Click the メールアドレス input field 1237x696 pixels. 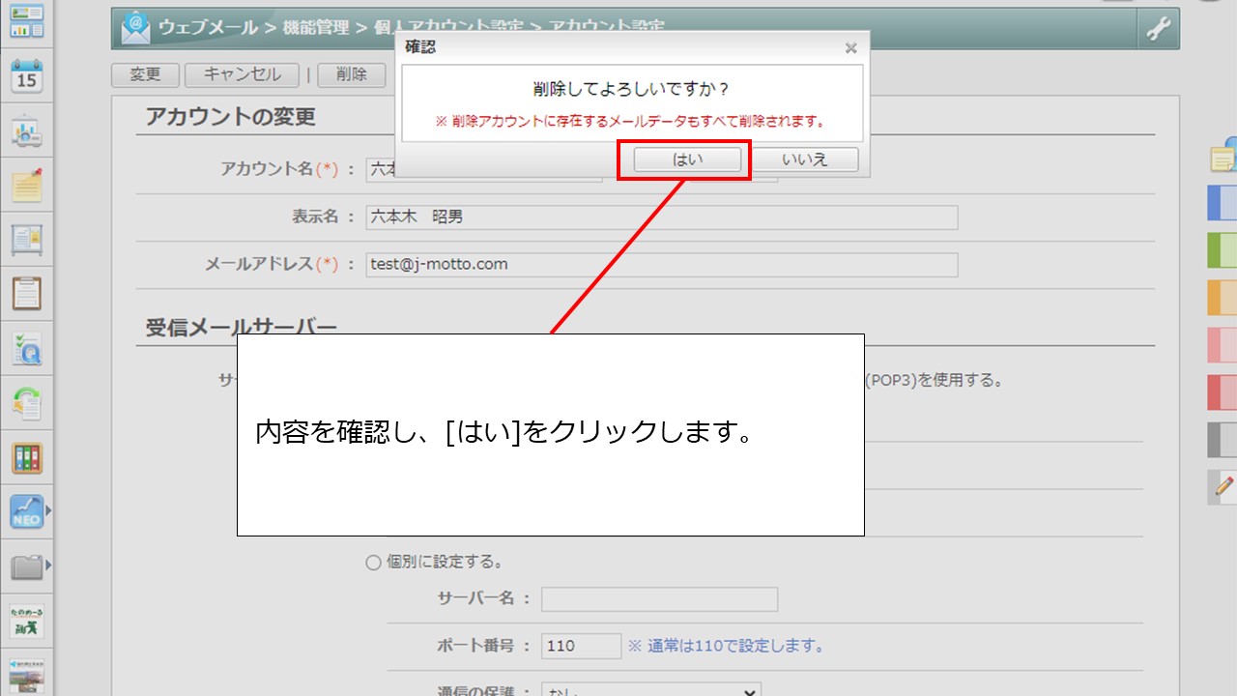click(x=662, y=264)
